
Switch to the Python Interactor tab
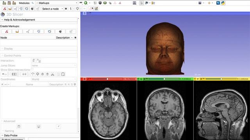coord(12,139)
